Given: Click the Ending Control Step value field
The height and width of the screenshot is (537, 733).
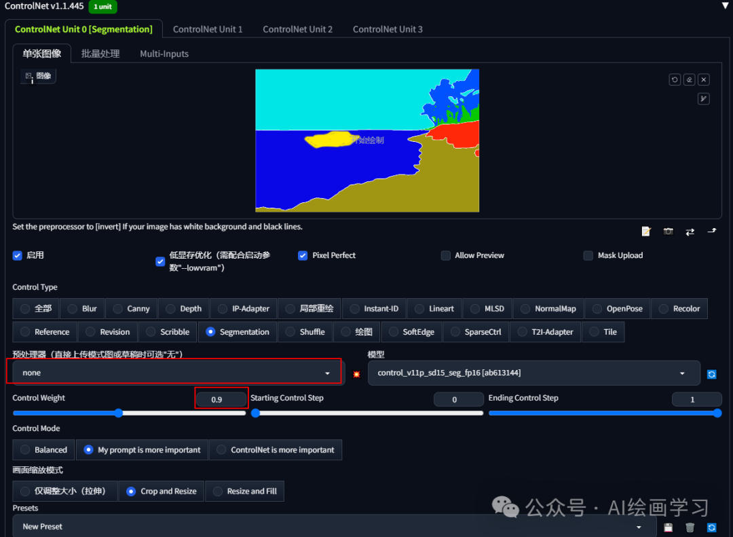Looking at the screenshot, I should tap(696, 399).
